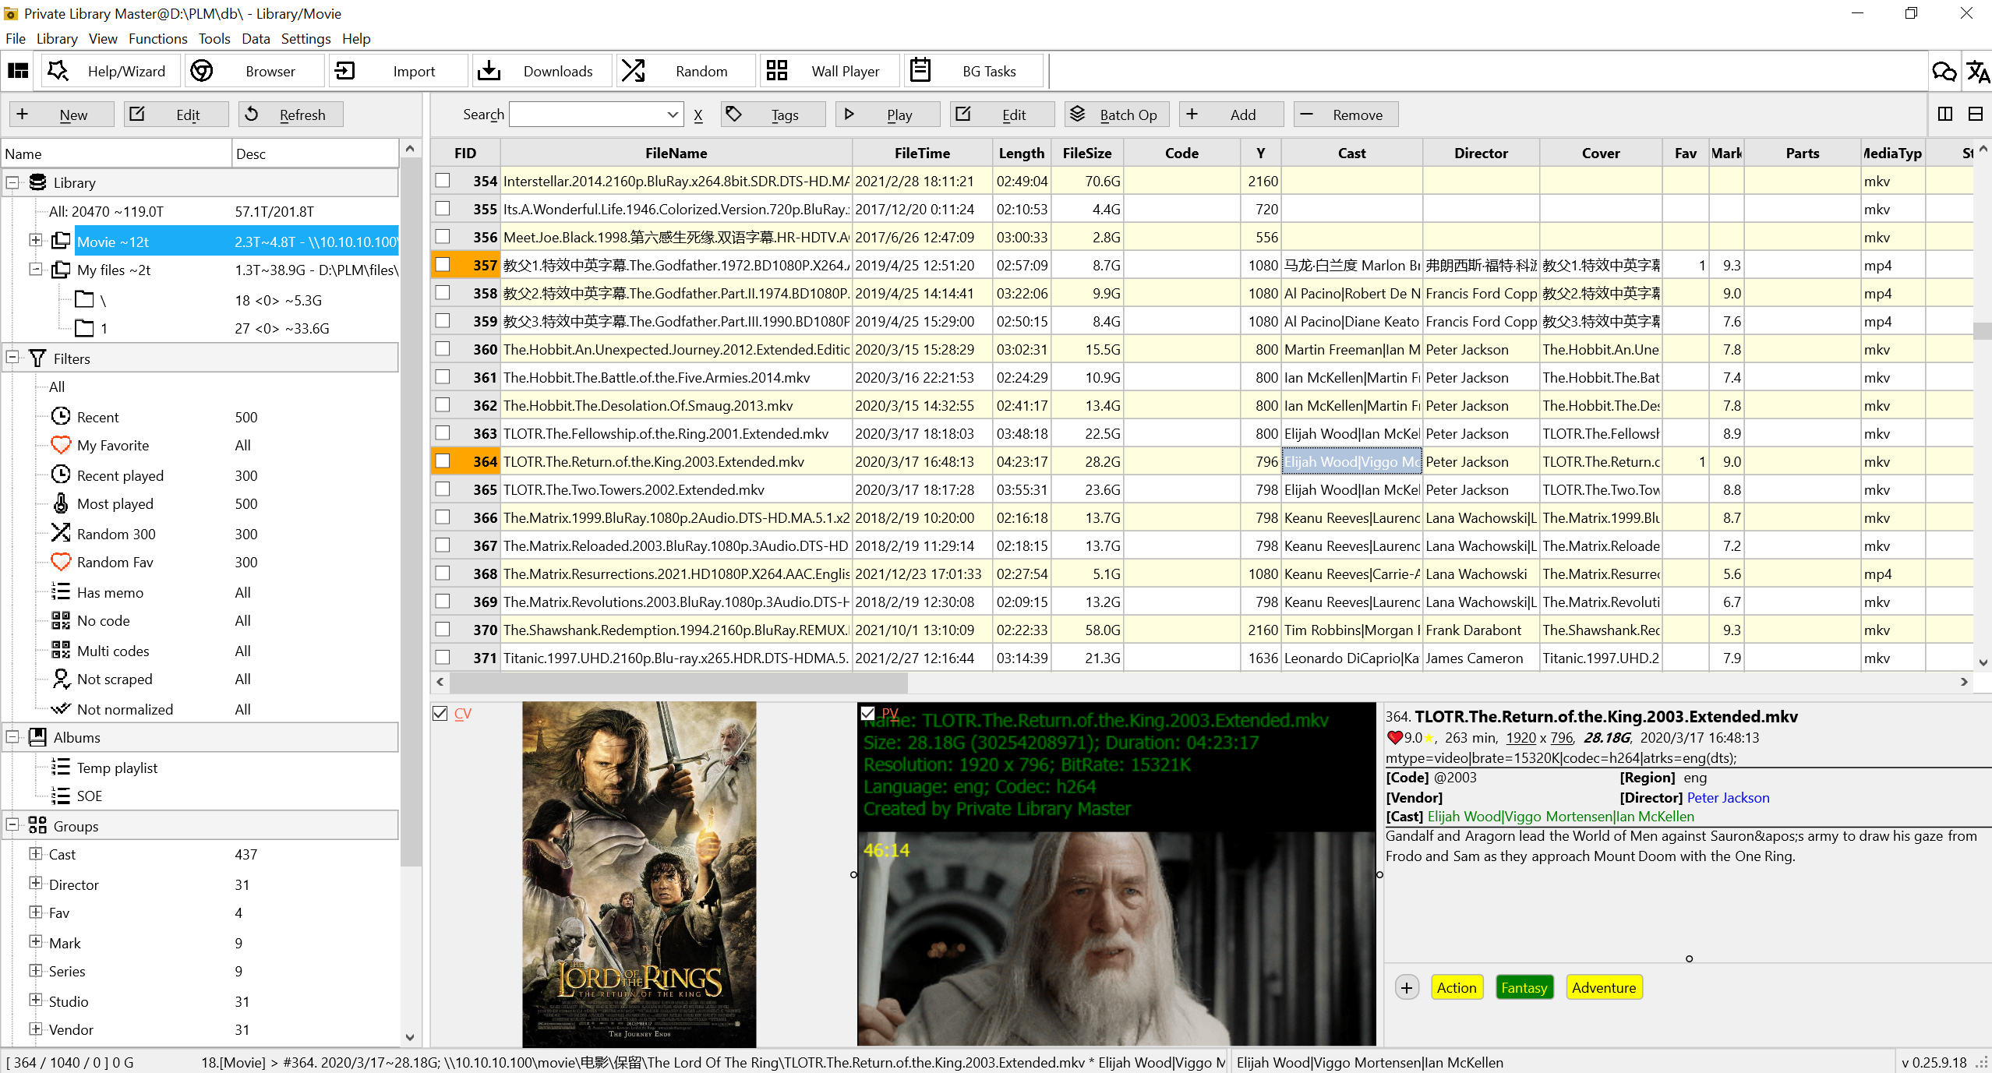Expand the Cast group tree node

36,854
